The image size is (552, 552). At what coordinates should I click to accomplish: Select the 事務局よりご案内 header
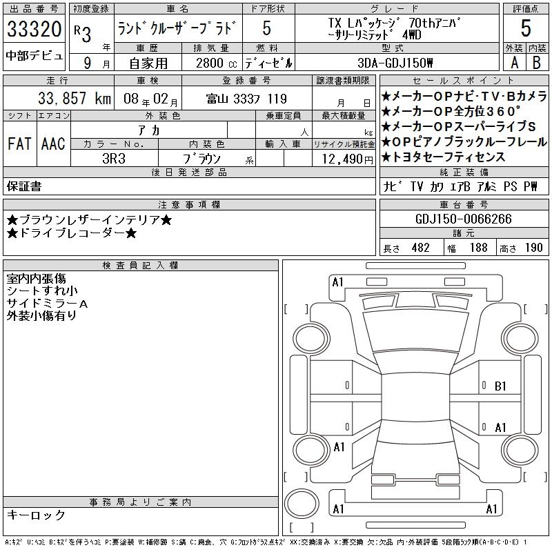click(x=140, y=502)
